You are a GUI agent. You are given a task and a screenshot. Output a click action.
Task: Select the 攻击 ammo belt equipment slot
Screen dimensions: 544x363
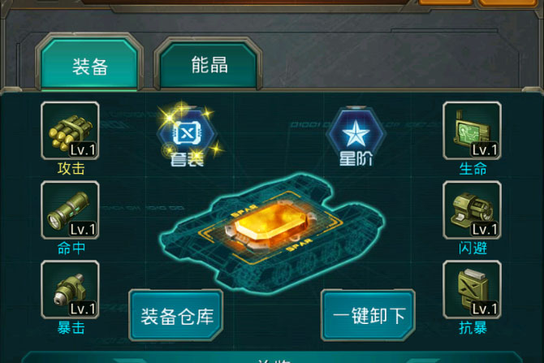coord(70,131)
